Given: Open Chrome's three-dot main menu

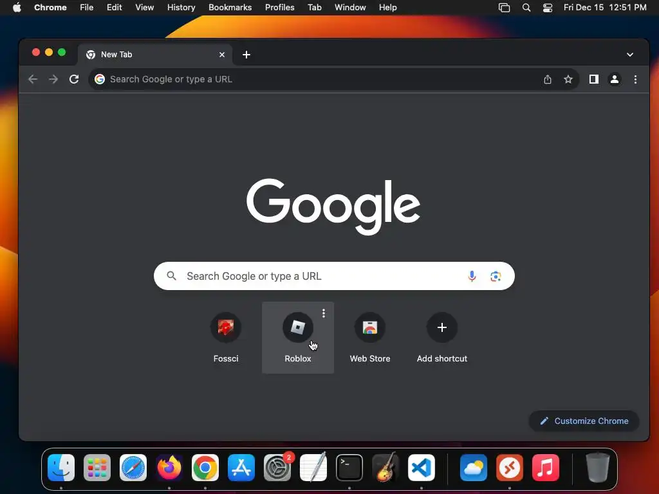Looking at the screenshot, I should (635, 79).
